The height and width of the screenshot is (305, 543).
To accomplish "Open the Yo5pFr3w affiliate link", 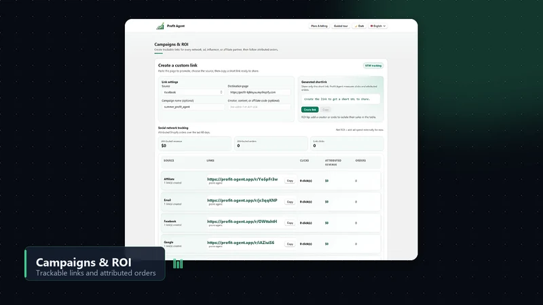I will coord(242,179).
